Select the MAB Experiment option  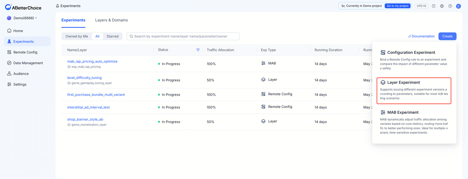pos(414,123)
